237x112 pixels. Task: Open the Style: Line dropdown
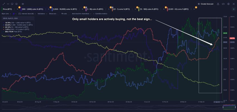(x=6, y=13)
